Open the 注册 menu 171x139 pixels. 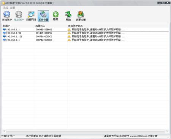[12, 8]
